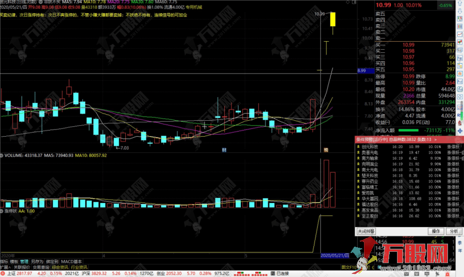
Task: Click the tallest red volume bar
Action: 326,184
